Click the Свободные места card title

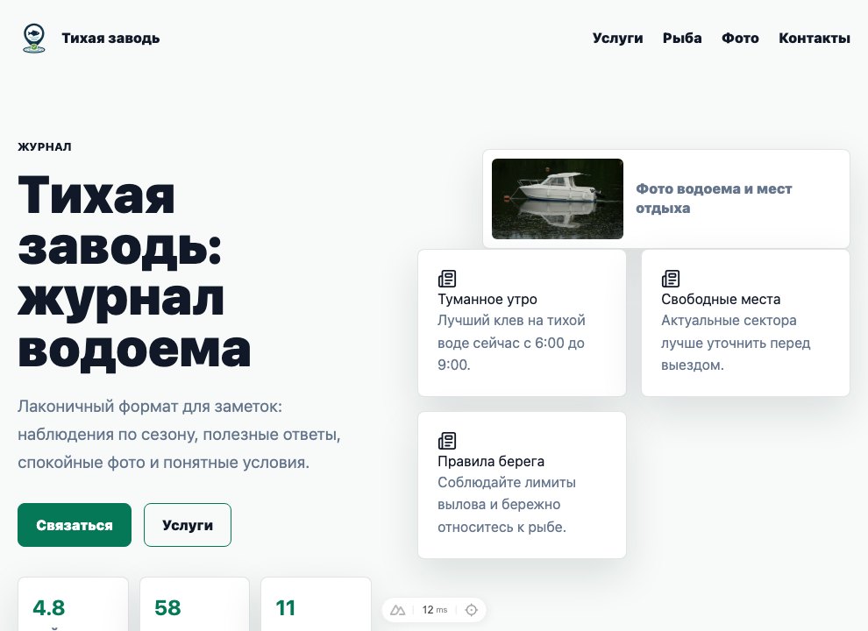click(x=721, y=299)
